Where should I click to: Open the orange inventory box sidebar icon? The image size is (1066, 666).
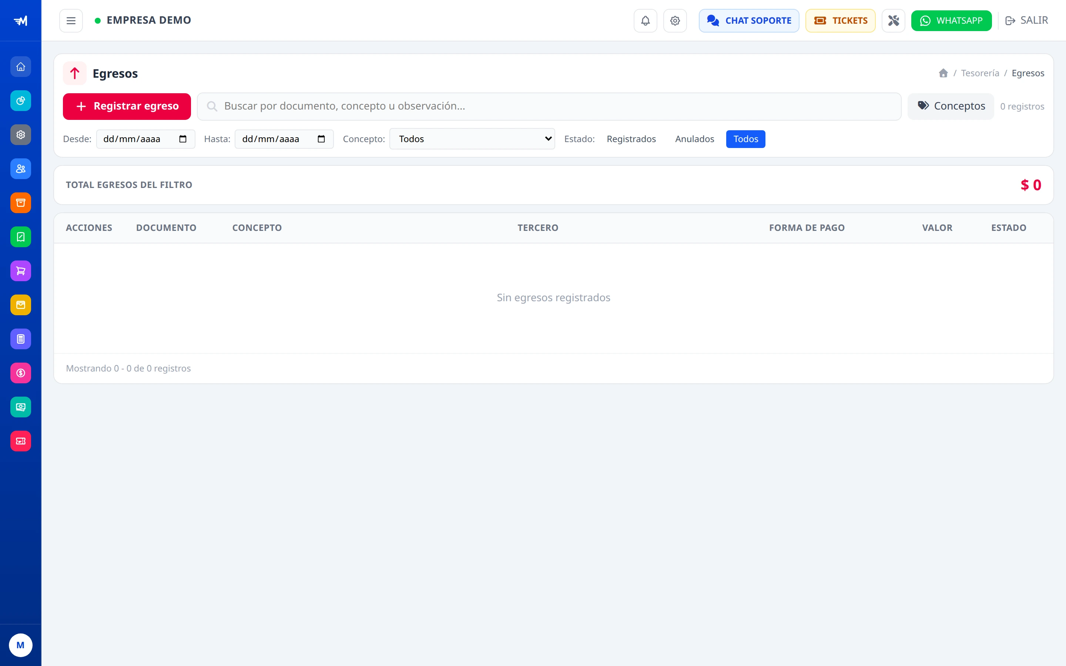click(21, 203)
